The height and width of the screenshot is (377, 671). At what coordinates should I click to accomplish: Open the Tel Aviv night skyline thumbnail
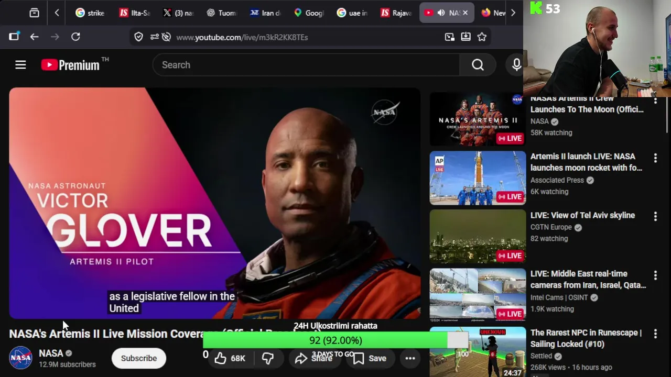point(478,237)
